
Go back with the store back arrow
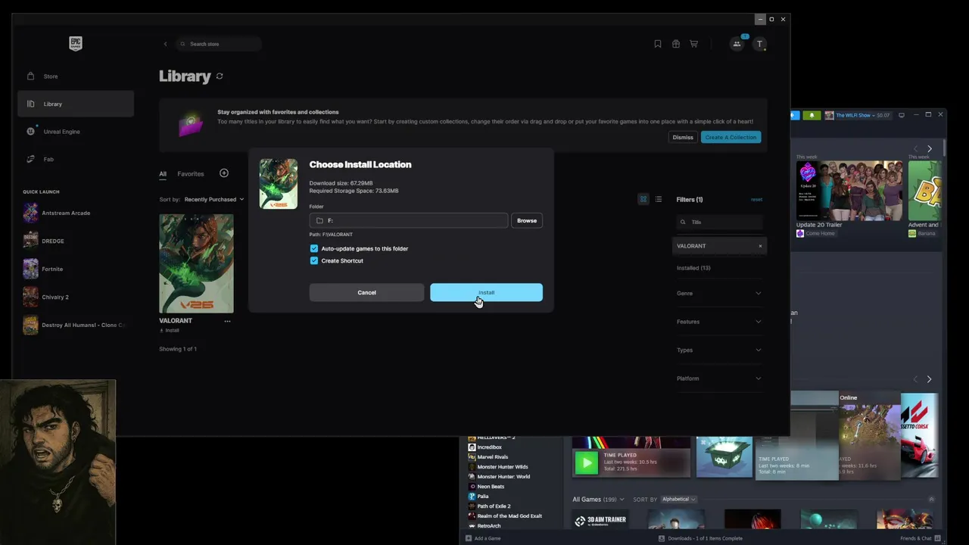pos(166,44)
